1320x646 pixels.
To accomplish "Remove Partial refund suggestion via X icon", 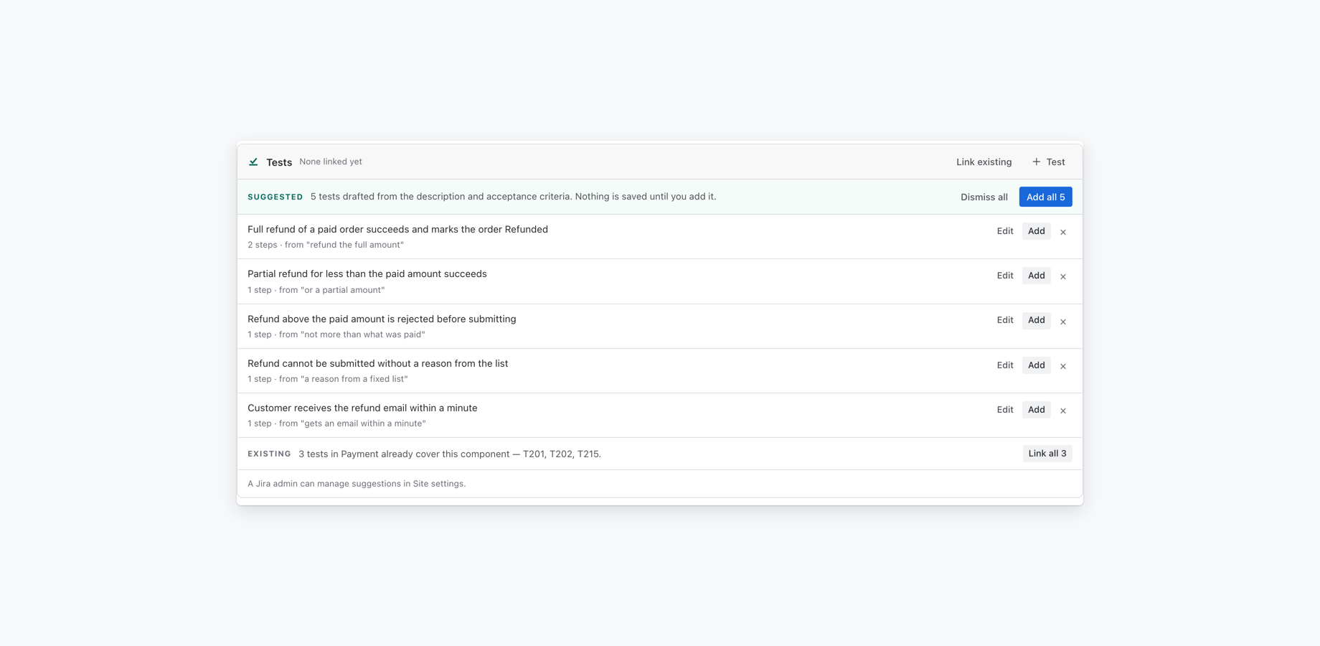I will click(1062, 276).
